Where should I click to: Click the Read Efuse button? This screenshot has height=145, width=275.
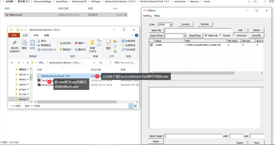click(195, 36)
